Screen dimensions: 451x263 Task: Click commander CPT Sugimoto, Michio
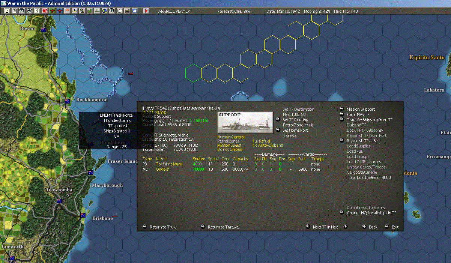[165, 135]
